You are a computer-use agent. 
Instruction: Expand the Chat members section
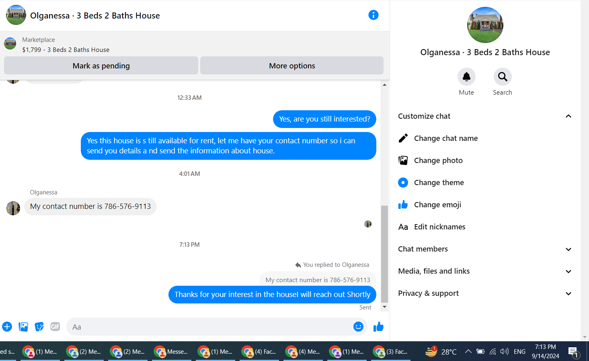484,249
